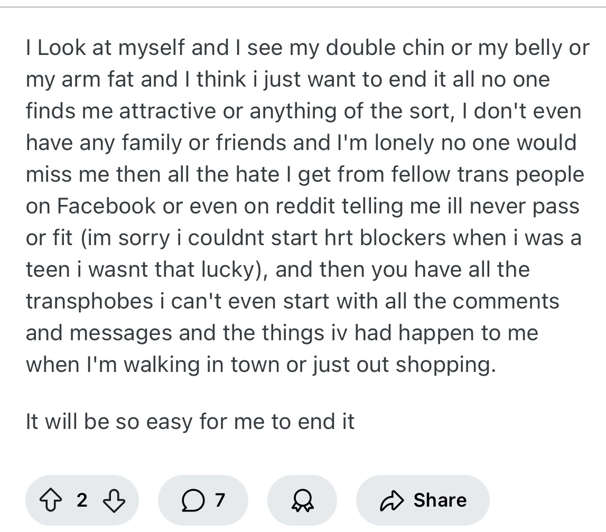The height and width of the screenshot is (532, 606).
Task: Give an award using the ribbon icon
Action: tap(302, 500)
